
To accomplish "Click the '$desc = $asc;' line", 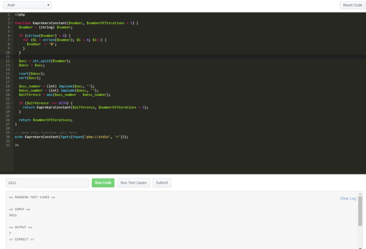I will (31, 65).
